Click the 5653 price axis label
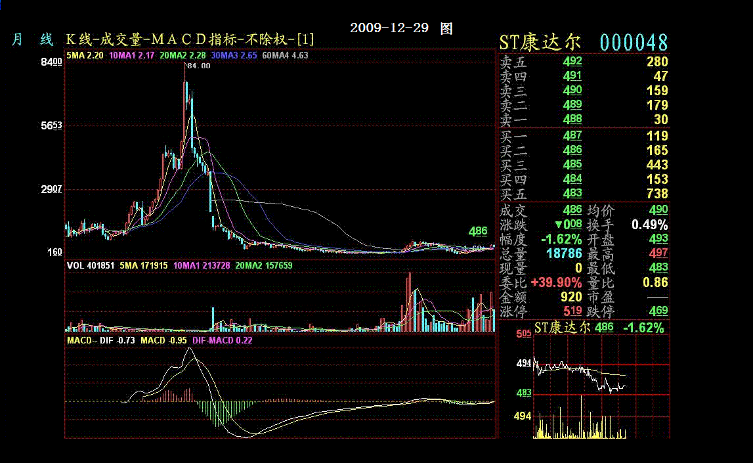The width and height of the screenshot is (753, 463). coord(51,126)
